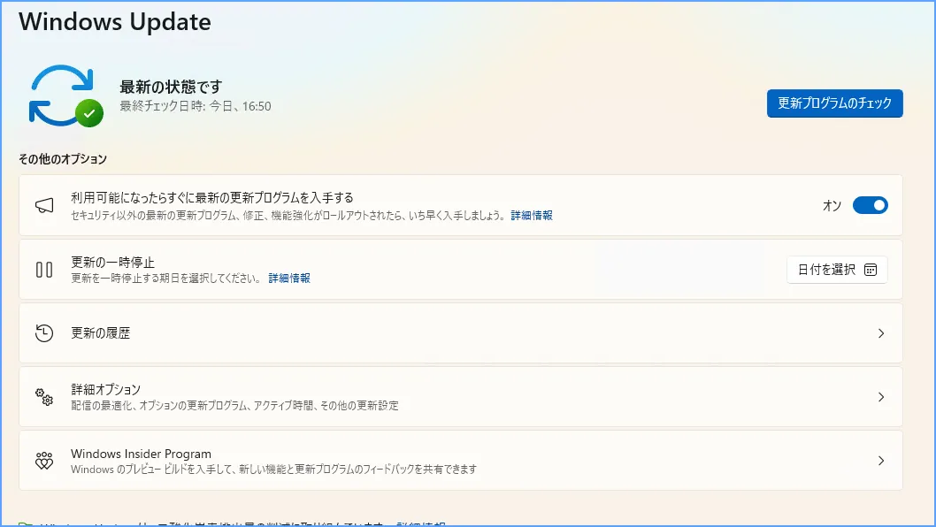Image resolution: width=936 pixels, height=527 pixels.
Task: Click the 更新プログラムのチェック button
Action: point(834,103)
